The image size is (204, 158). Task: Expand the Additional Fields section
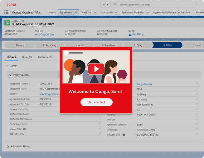coord(8,146)
